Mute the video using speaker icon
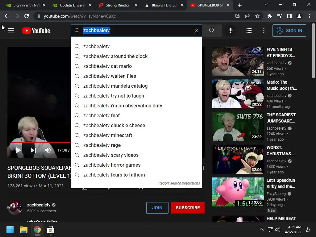 [x=48, y=150]
